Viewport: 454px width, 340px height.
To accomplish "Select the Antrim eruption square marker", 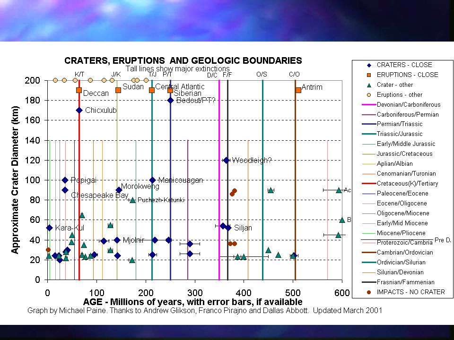I will [x=298, y=90].
